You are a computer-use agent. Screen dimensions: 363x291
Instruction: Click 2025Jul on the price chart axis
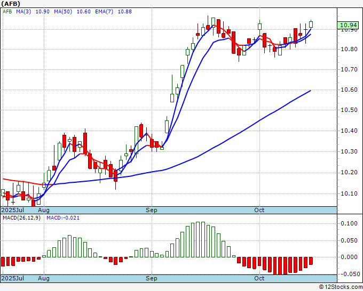pos(12,210)
